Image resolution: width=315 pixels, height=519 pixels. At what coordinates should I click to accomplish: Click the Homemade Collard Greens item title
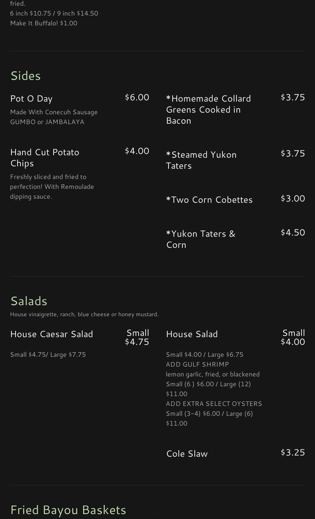pos(208,109)
